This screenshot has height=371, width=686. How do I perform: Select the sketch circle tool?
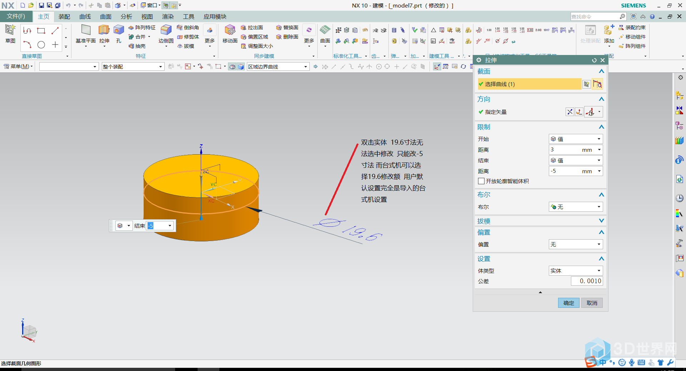click(x=41, y=45)
